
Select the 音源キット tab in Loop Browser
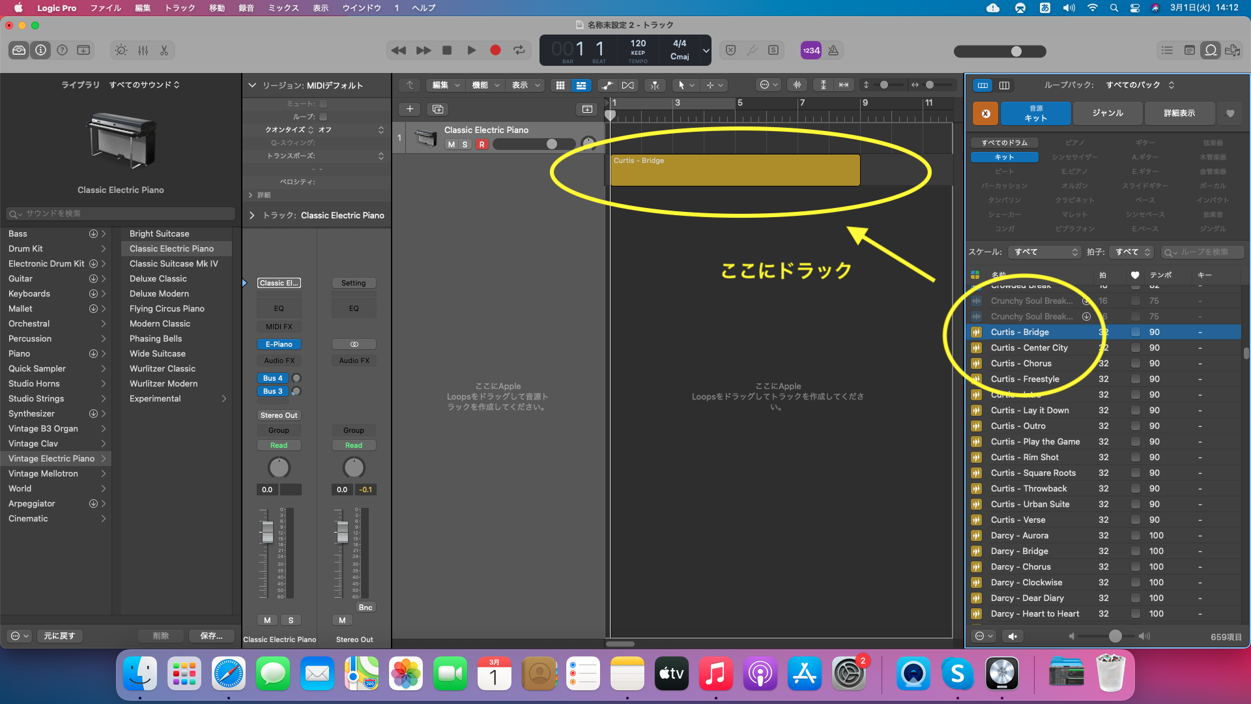pos(1035,113)
